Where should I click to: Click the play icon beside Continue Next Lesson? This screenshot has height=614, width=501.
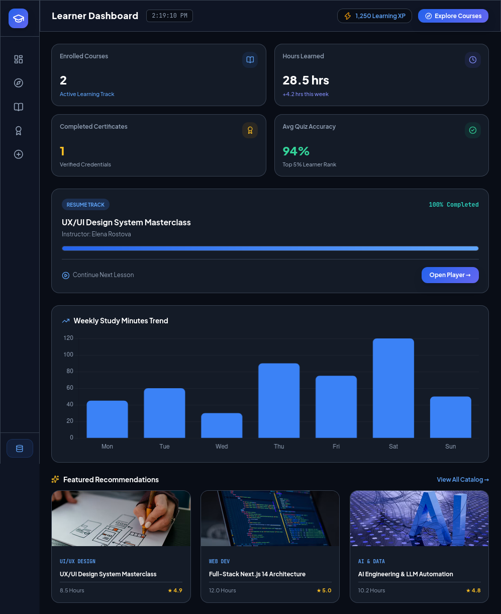(x=65, y=275)
